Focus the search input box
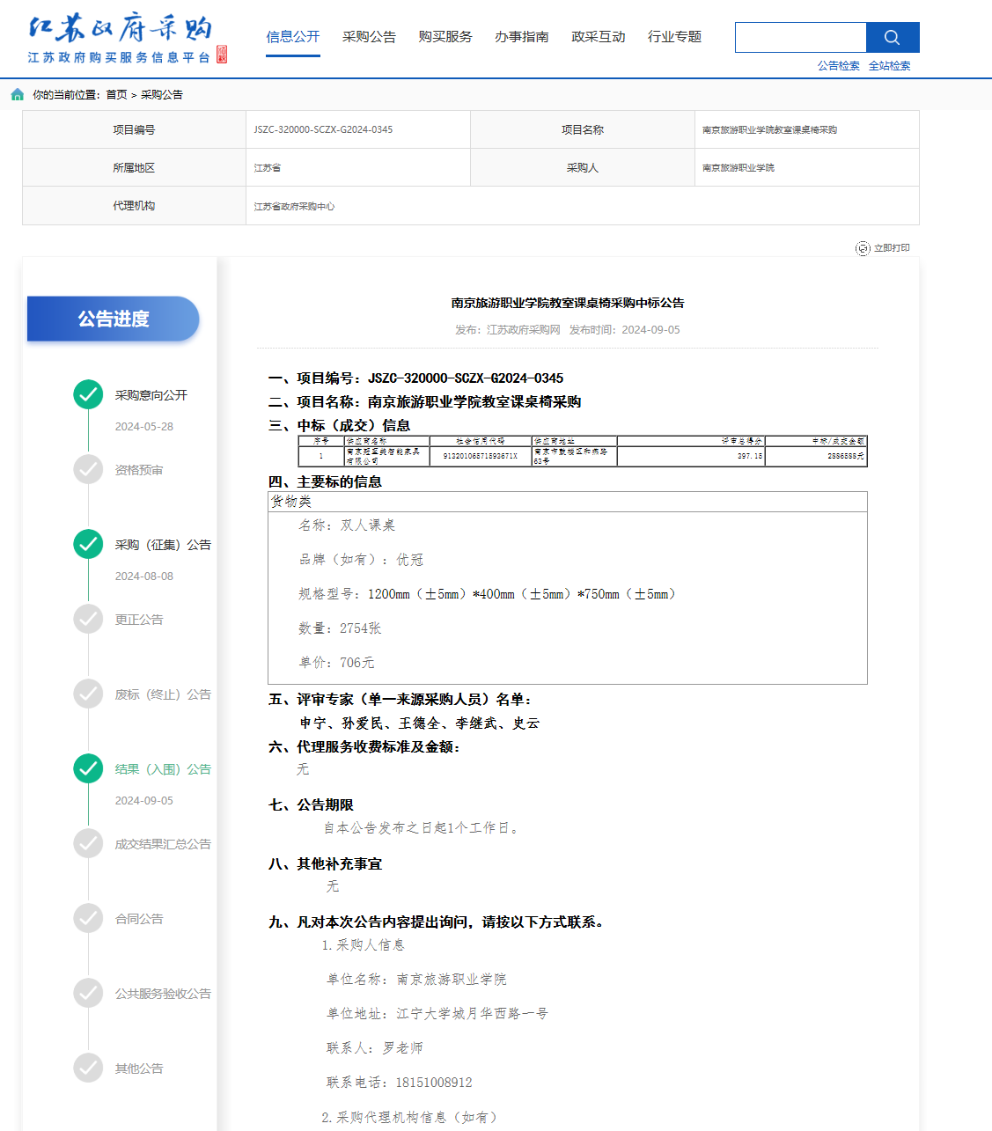Image resolution: width=992 pixels, height=1131 pixels. tap(800, 37)
